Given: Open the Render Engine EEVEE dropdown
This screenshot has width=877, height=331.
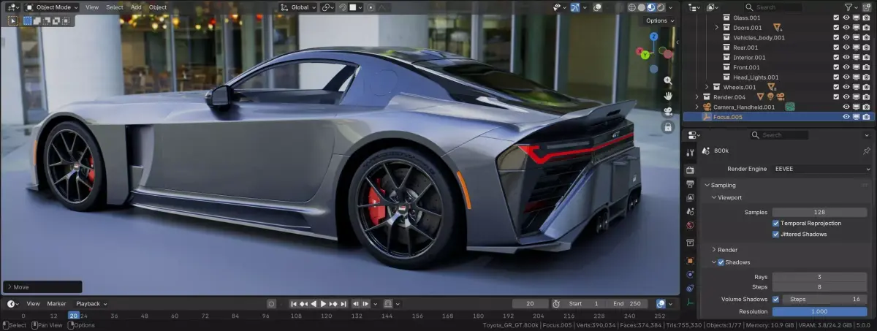Looking at the screenshot, I should [x=822, y=169].
